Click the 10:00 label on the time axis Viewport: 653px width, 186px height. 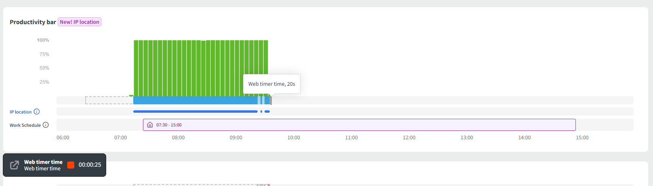click(294, 138)
